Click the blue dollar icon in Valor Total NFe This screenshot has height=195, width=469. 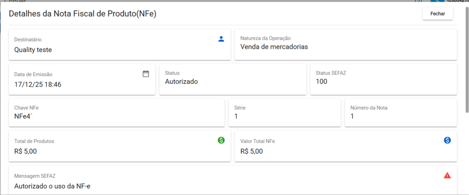click(x=447, y=140)
